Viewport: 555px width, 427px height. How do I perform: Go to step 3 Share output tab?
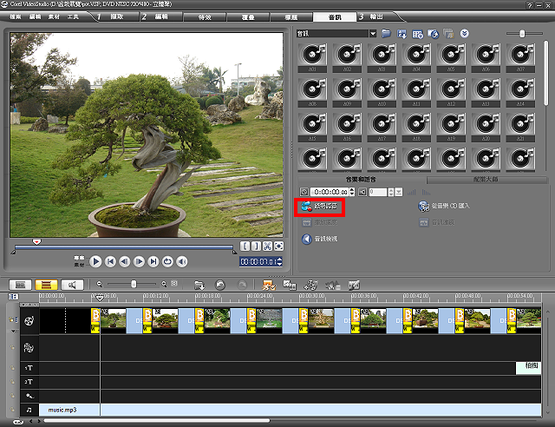click(375, 16)
